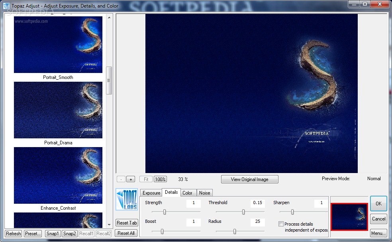The width and height of the screenshot is (392, 242).
Task: Click the Topaz Labs logo icon
Action: [127, 199]
